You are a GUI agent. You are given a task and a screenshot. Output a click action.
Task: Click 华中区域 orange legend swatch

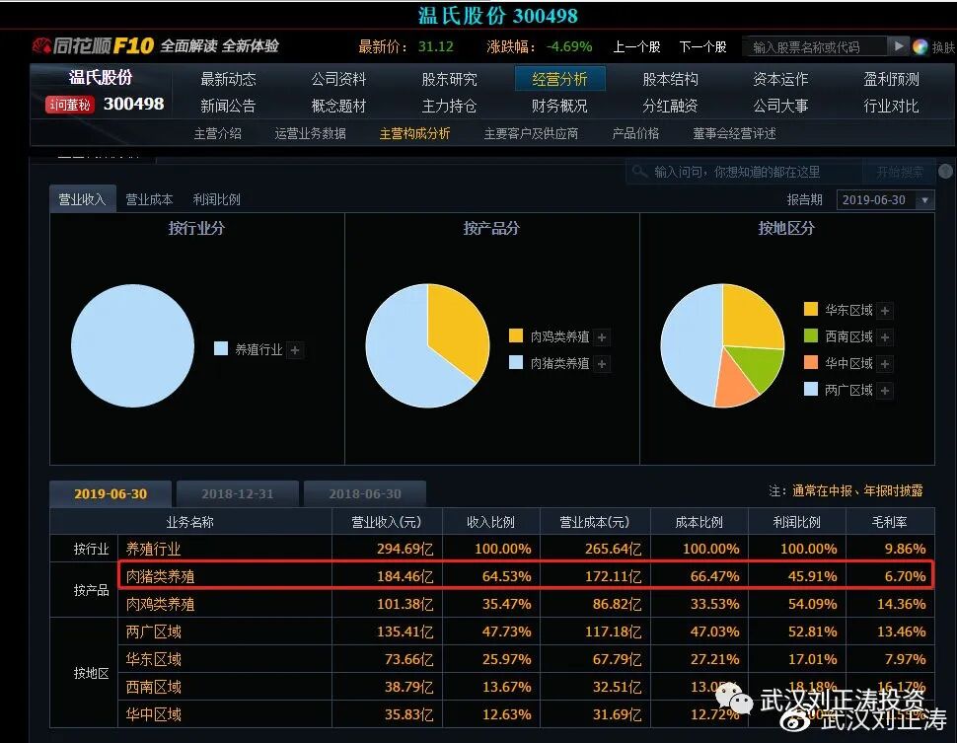[x=811, y=363]
